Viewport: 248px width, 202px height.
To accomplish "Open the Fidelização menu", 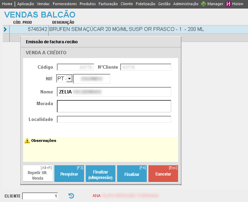I will click(146, 4).
